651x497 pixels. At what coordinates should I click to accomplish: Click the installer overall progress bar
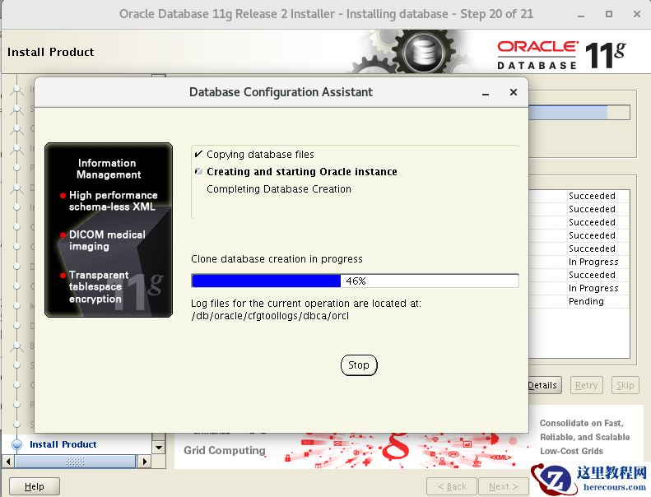579,113
